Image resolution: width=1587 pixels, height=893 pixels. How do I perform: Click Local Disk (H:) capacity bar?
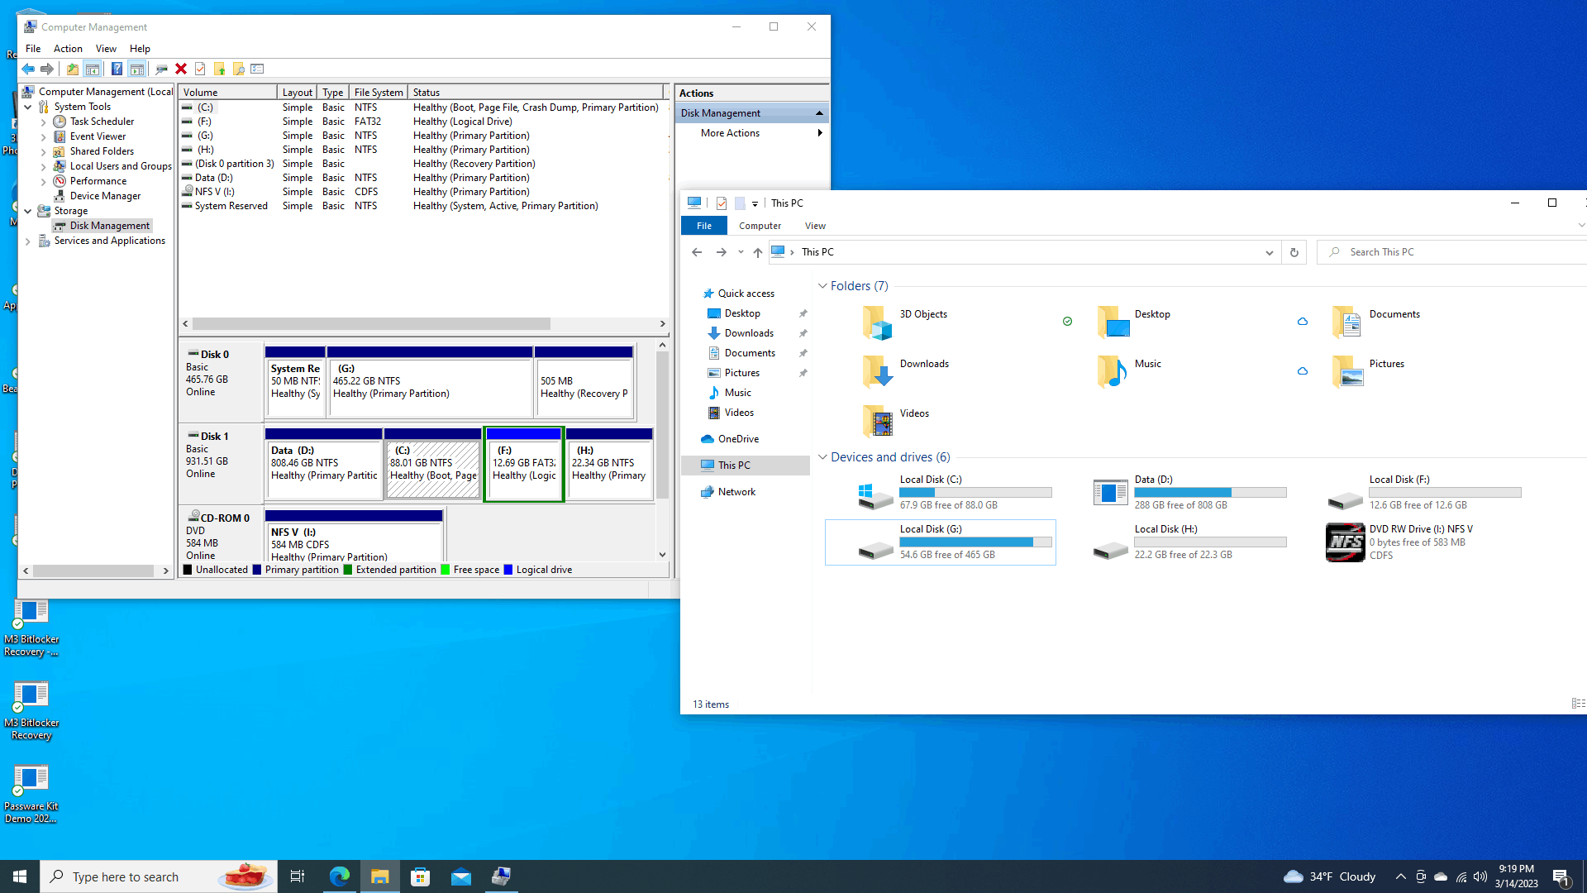1210,542
